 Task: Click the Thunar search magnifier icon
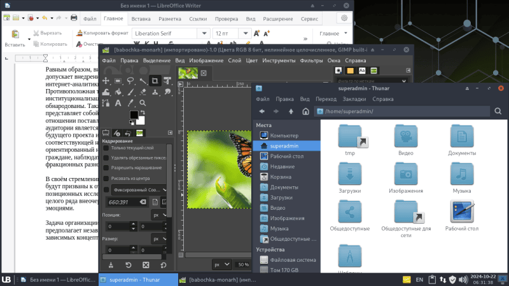[x=498, y=112]
